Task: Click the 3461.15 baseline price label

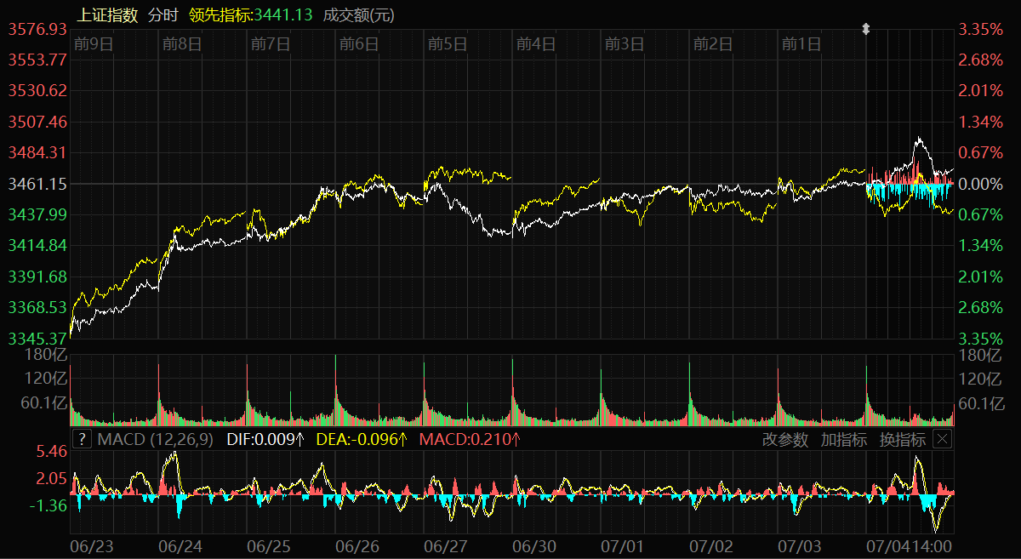Action: pos(37,184)
